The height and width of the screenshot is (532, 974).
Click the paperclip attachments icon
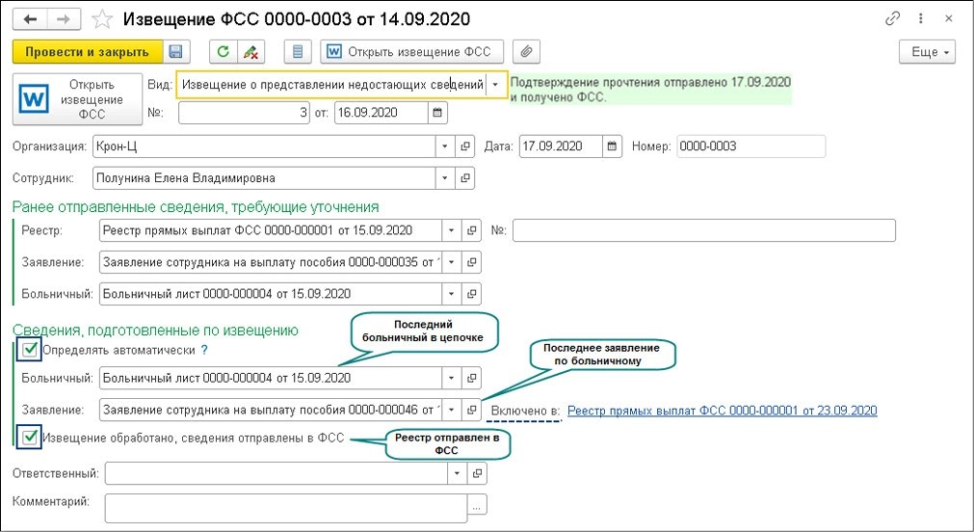(526, 52)
